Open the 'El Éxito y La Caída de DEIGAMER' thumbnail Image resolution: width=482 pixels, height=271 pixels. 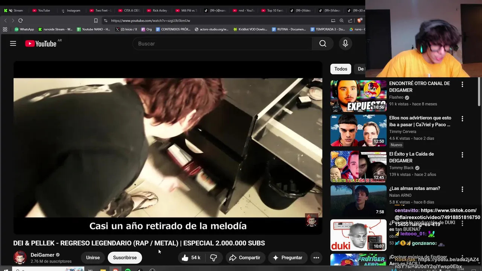[x=358, y=167]
